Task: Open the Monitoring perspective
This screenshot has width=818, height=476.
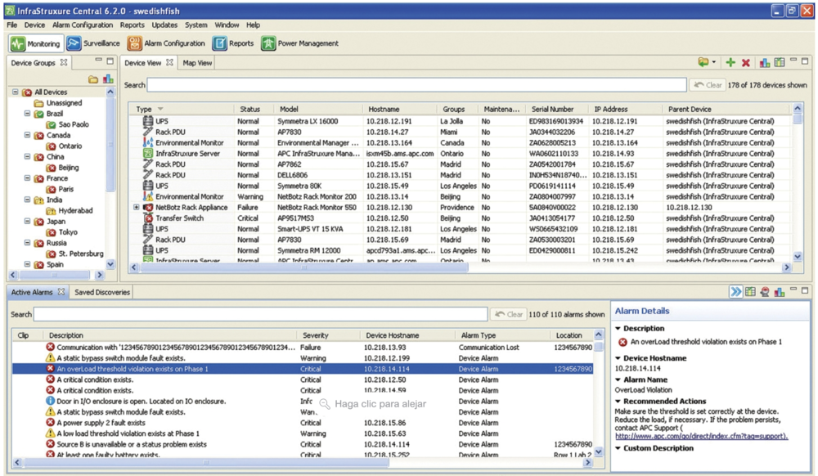Action: click(35, 44)
